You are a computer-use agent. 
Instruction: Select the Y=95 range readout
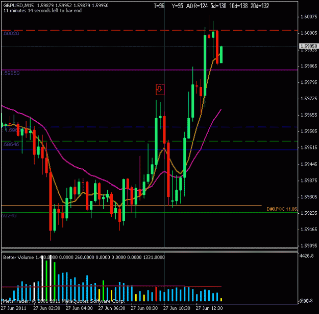(177, 6)
